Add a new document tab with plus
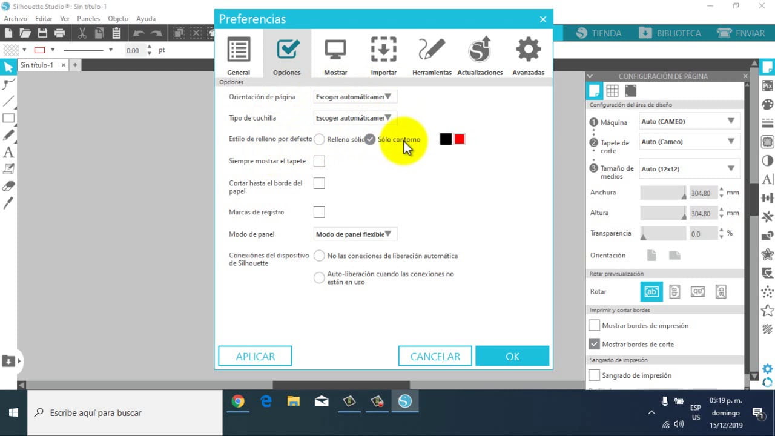 pos(75,65)
